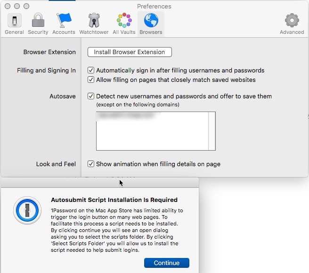The height and width of the screenshot is (273, 309).
Task: Close the Preferences window
Action: [x=8, y=6]
